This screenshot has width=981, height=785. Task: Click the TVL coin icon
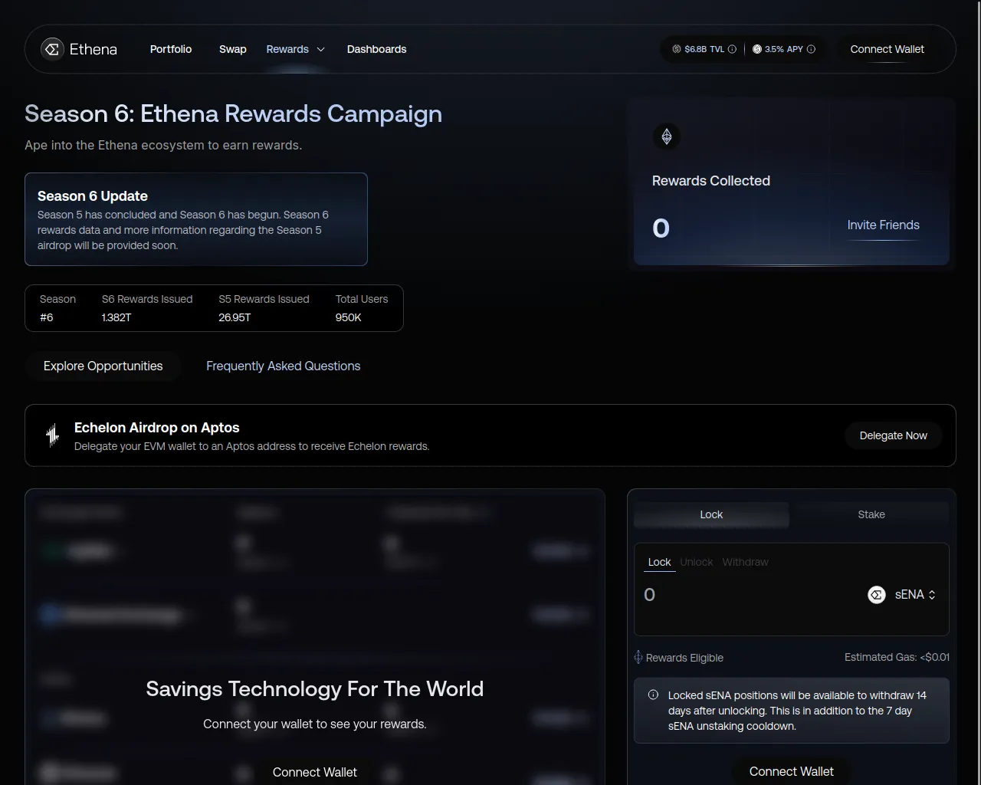(x=677, y=49)
